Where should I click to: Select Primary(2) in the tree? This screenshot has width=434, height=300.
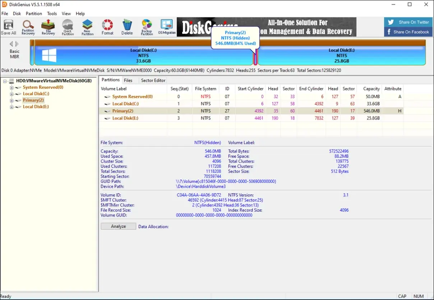tap(33, 100)
